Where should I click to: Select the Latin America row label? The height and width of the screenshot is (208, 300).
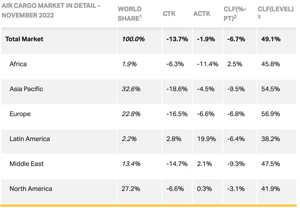coord(30,139)
